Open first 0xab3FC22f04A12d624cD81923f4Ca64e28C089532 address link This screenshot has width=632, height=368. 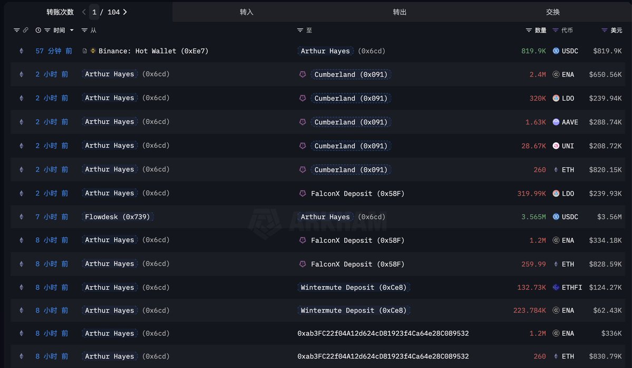click(383, 333)
